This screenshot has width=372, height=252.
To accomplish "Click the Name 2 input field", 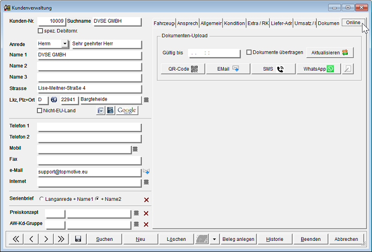I will 90,66.
